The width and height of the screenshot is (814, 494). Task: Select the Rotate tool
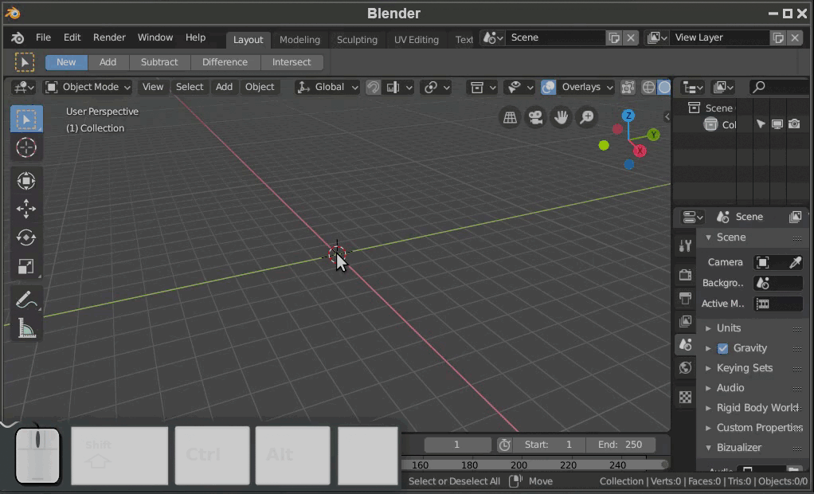[x=26, y=237]
